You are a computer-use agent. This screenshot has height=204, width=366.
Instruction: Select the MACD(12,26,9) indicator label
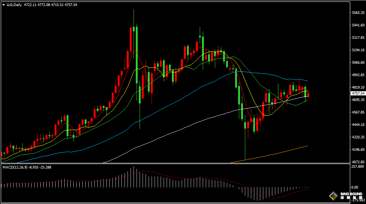click(15, 167)
